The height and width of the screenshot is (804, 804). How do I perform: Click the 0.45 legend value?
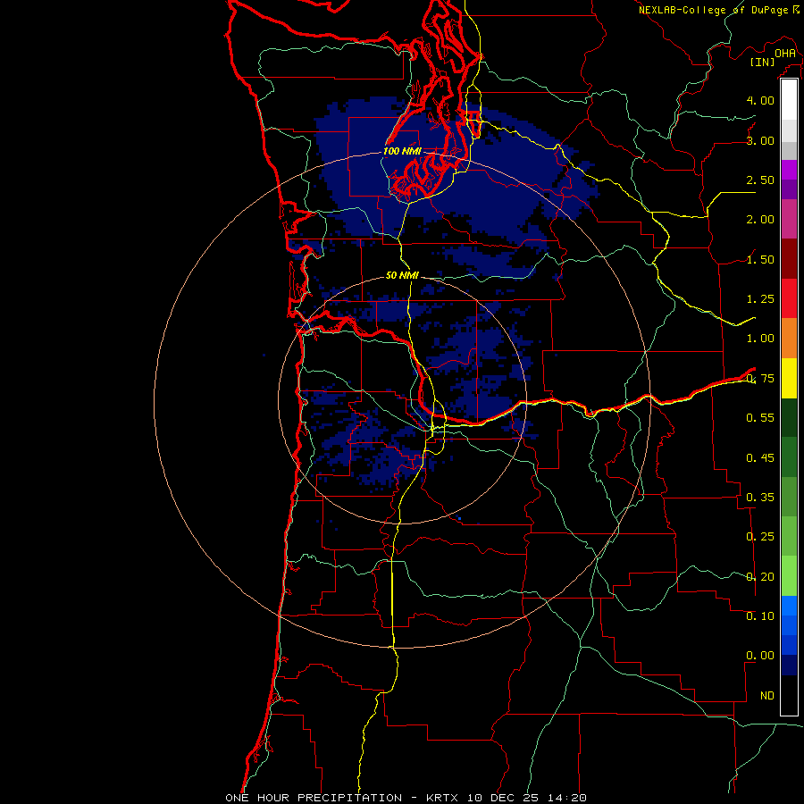click(760, 458)
